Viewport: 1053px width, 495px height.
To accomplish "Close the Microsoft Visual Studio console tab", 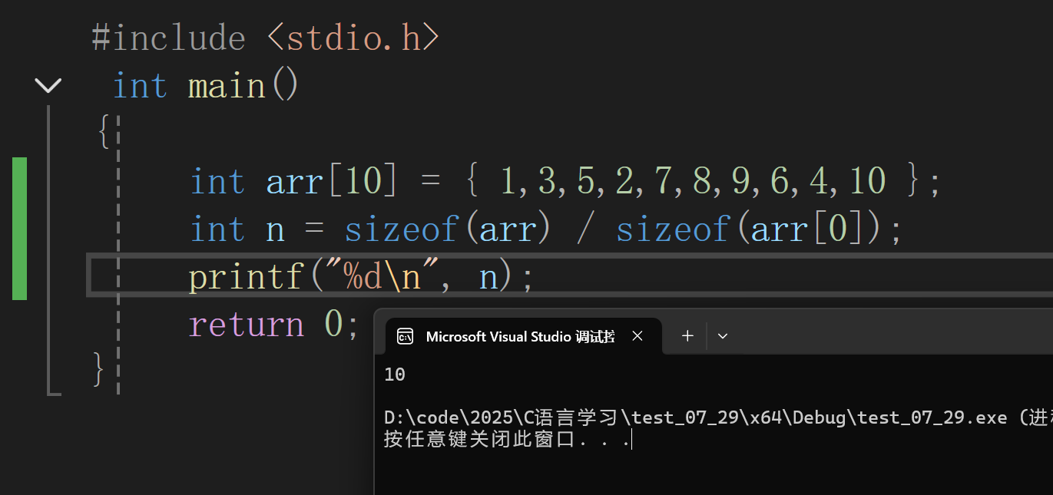I will click(637, 336).
